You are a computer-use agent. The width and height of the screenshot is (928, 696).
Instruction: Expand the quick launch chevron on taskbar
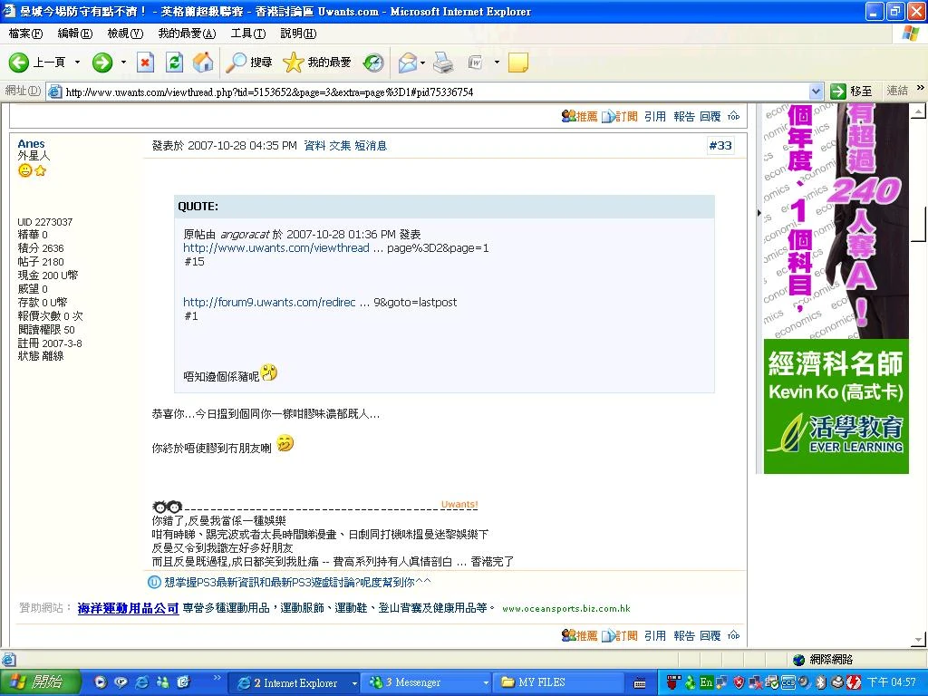tap(217, 677)
